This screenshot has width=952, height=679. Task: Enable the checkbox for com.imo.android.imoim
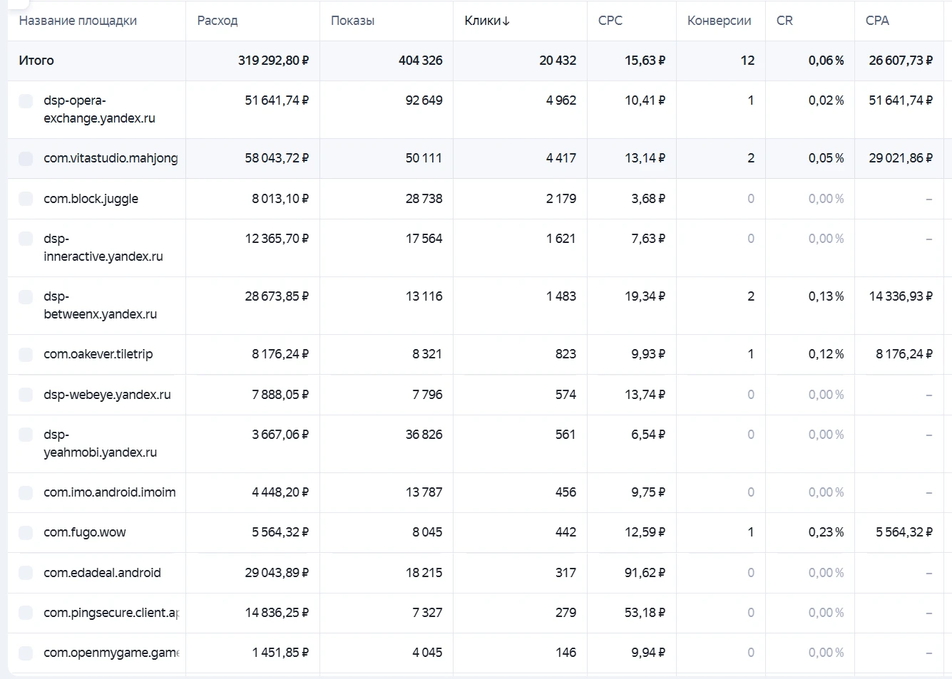tap(26, 493)
